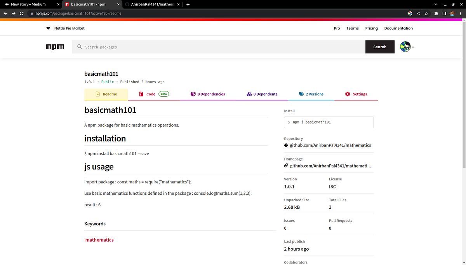Click the Dependents network icon
Screen dimensions: 466x265
point(249,94)
